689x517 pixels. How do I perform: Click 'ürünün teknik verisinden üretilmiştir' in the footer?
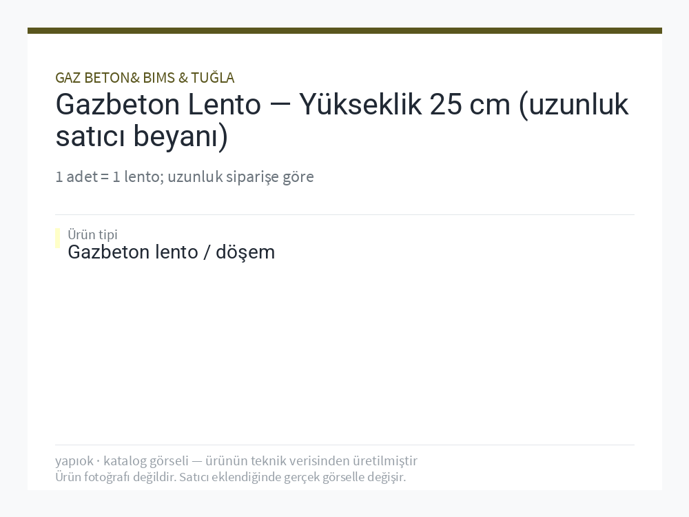tap(311, 460)
